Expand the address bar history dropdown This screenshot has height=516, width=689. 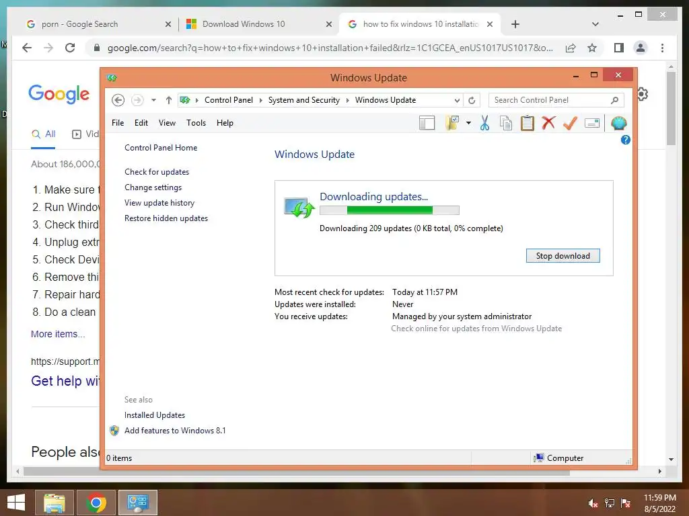[457, 101]
